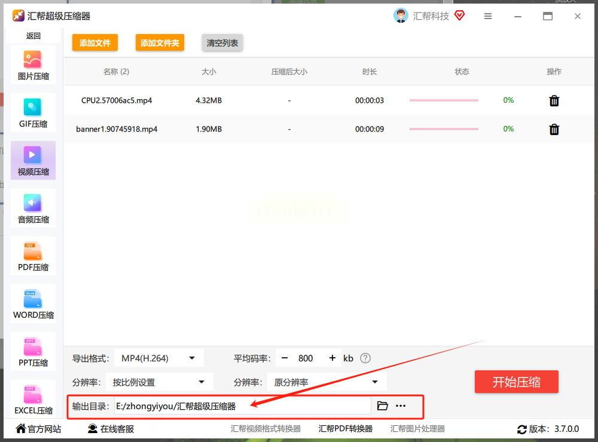Open the output folder icon
Viewport: 598px width, 442px height.
382,406
